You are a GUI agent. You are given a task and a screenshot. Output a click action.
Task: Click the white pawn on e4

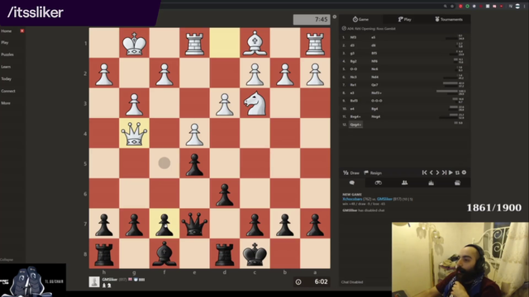coord(194,134)
